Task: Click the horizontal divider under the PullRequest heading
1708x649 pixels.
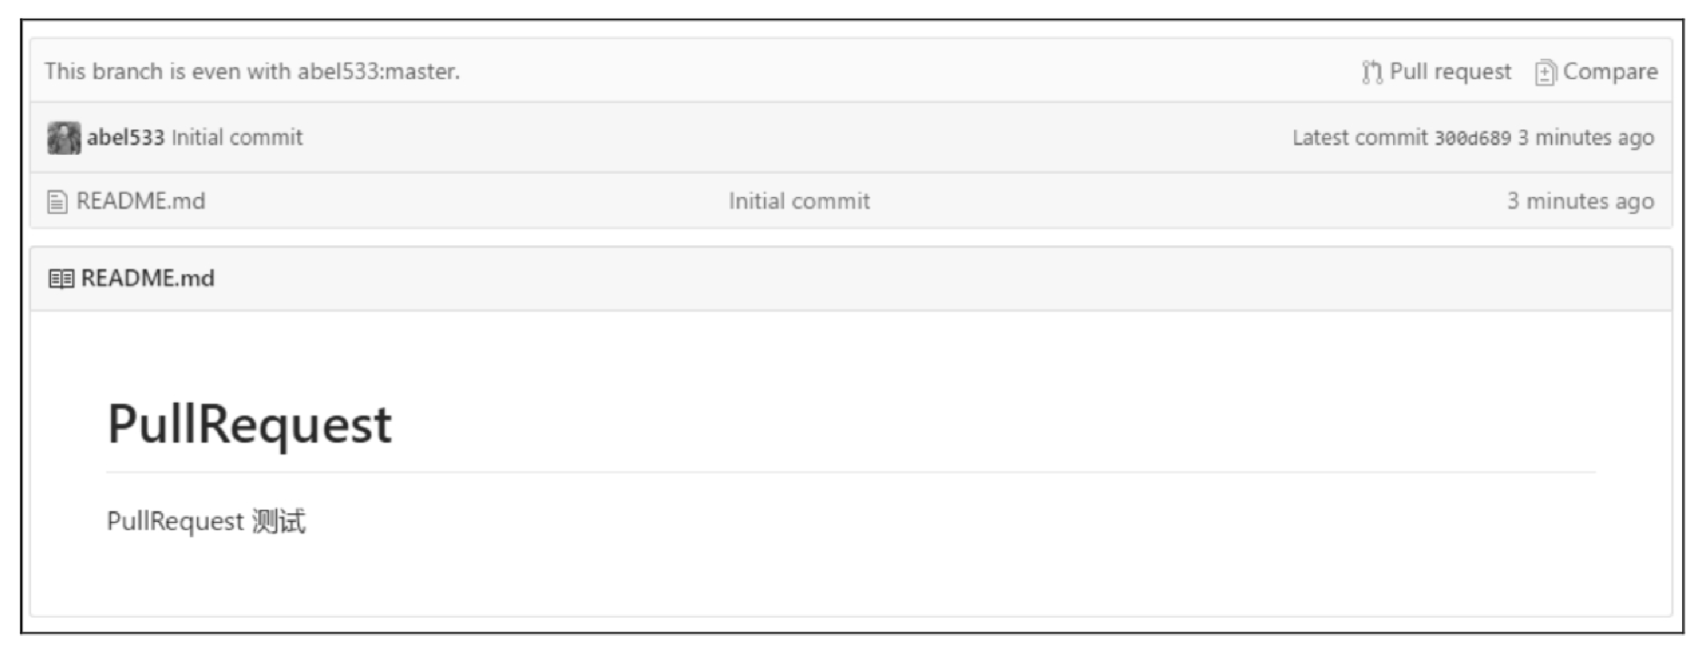Action: 850,473
